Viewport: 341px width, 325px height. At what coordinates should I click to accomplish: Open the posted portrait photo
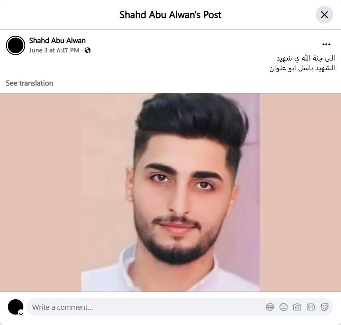(171, 193)
